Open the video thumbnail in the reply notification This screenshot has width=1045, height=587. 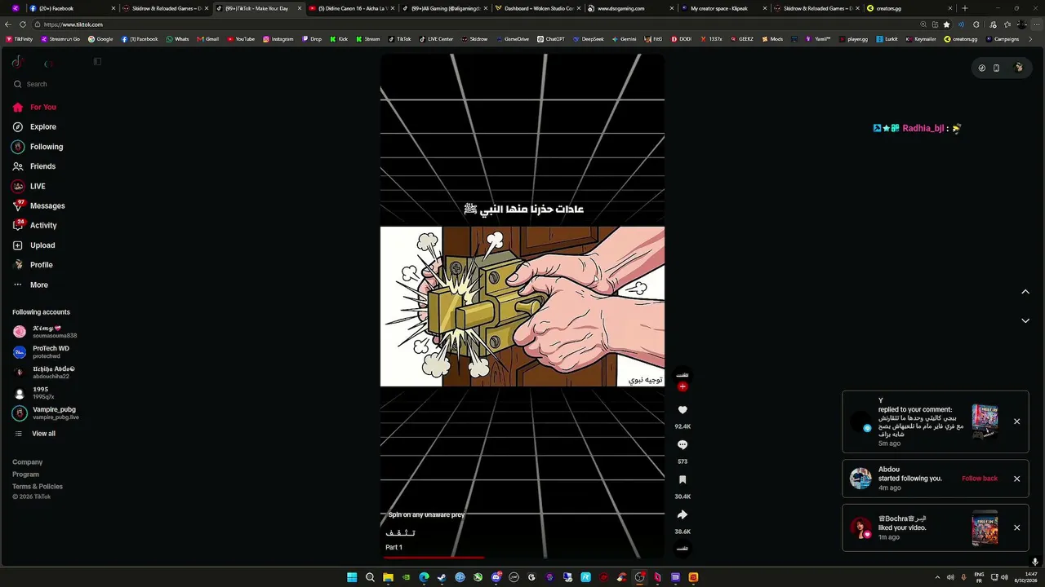pyautogui.click(x=985, y=421)
